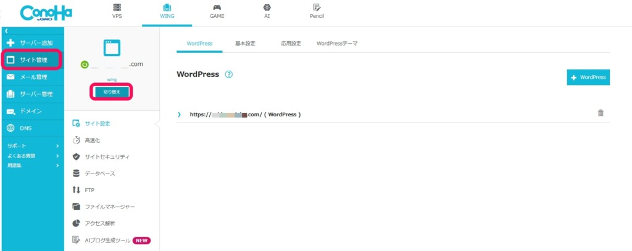This screenshot has width=632, height=251.
Task: Switch to the 基本設定 tab
Action: tap(245, 44)
